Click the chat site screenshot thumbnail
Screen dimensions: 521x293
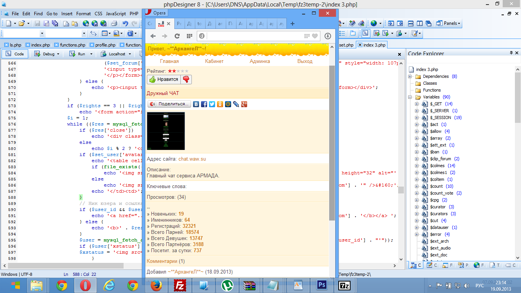tap(166, 131)
